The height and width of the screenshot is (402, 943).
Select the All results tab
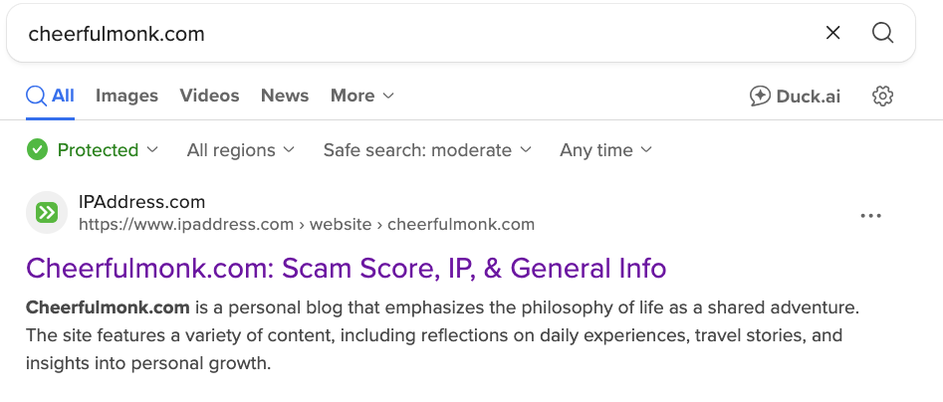click(51, 97)
